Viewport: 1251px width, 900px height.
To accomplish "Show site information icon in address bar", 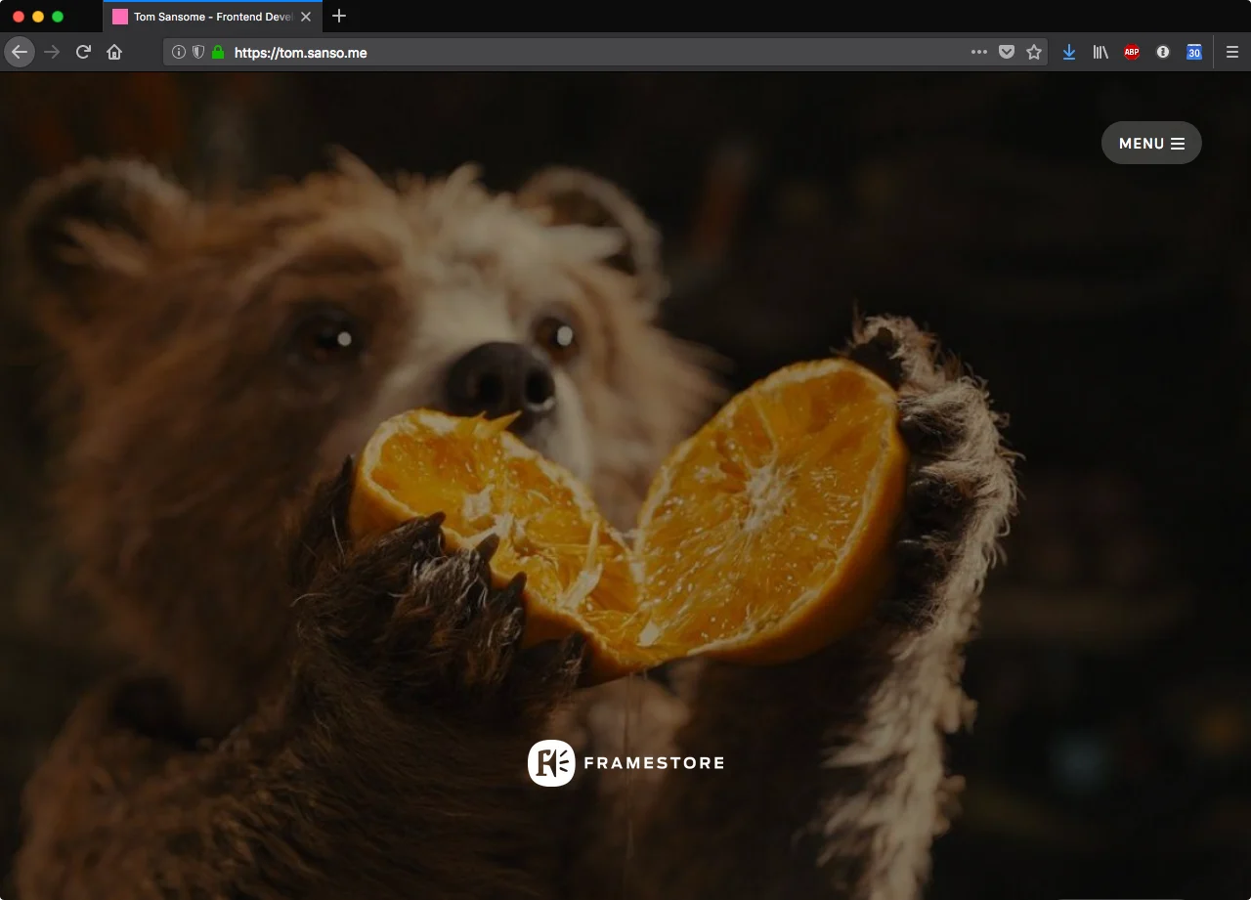I will 179,52.
